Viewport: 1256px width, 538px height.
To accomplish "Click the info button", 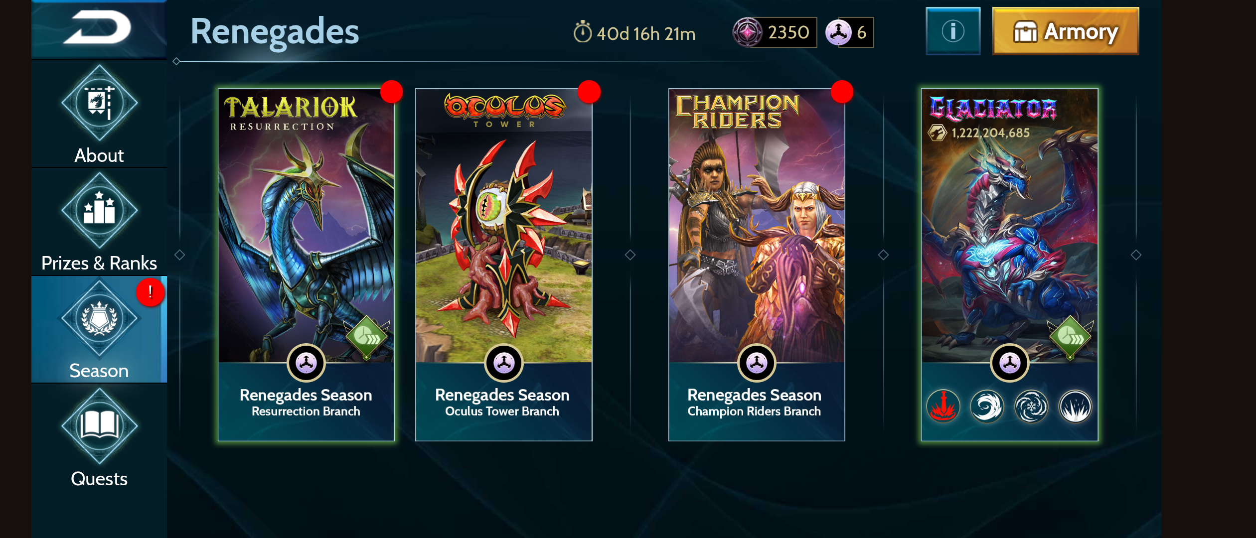I will (x=953, y=31).
